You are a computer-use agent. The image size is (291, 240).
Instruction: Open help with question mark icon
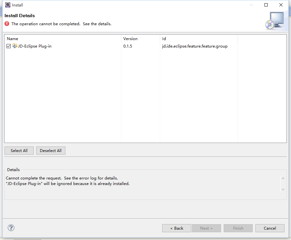click(x=11, y=228)
